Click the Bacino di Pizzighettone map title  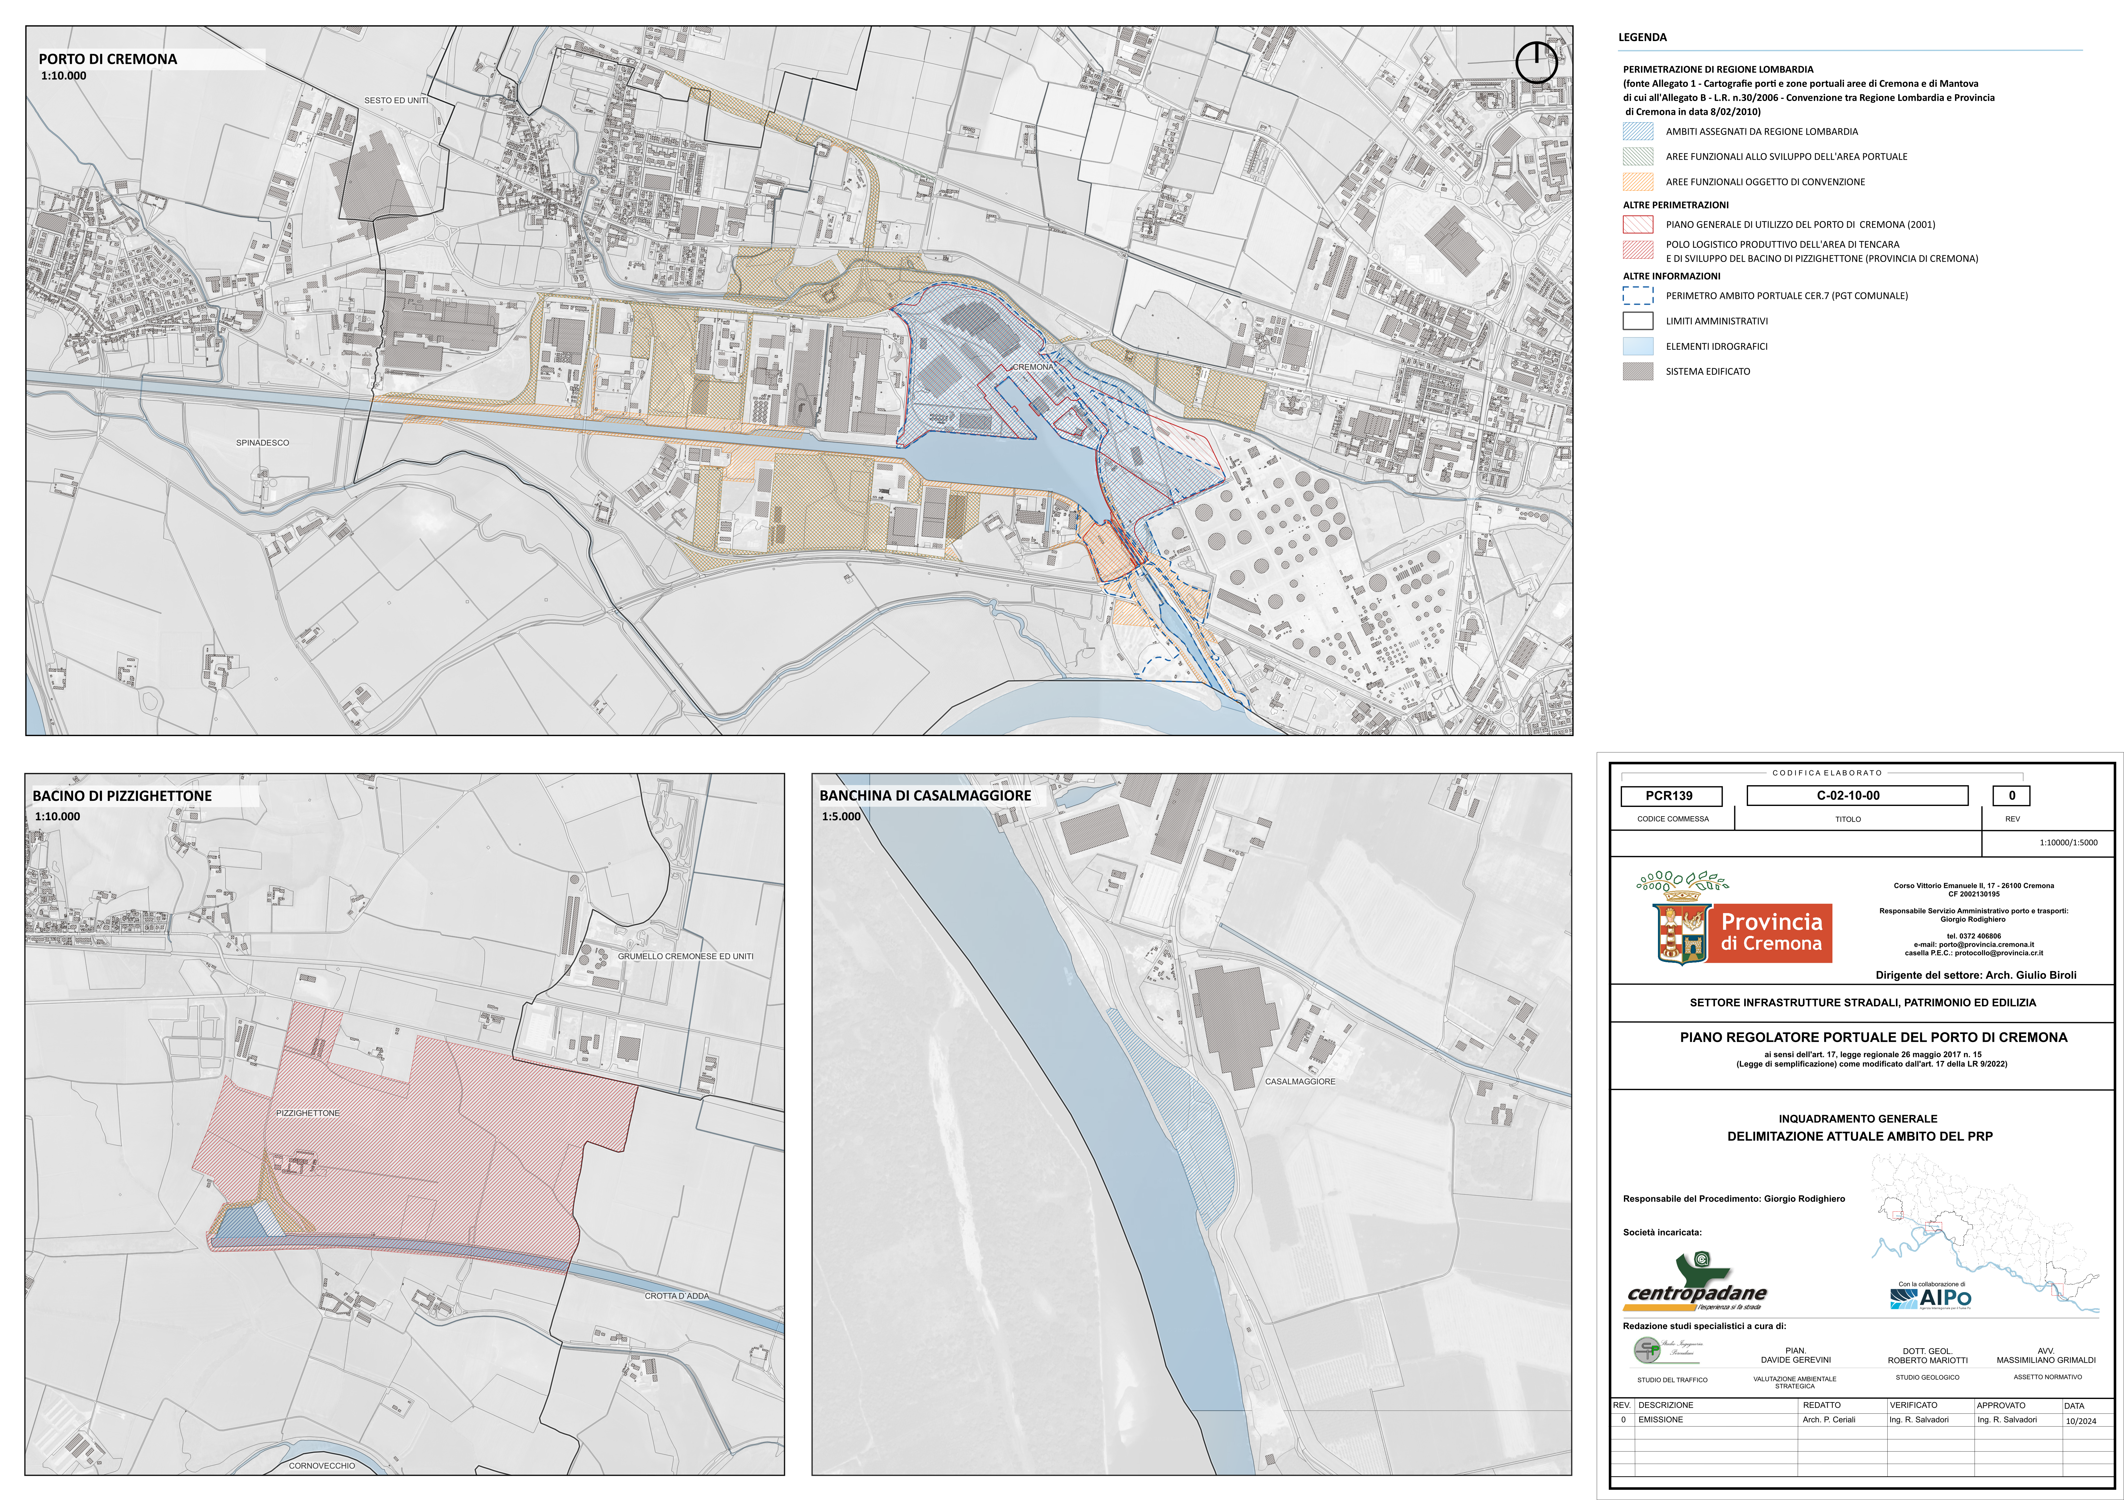pyautogui.click(x=122, y=795)
